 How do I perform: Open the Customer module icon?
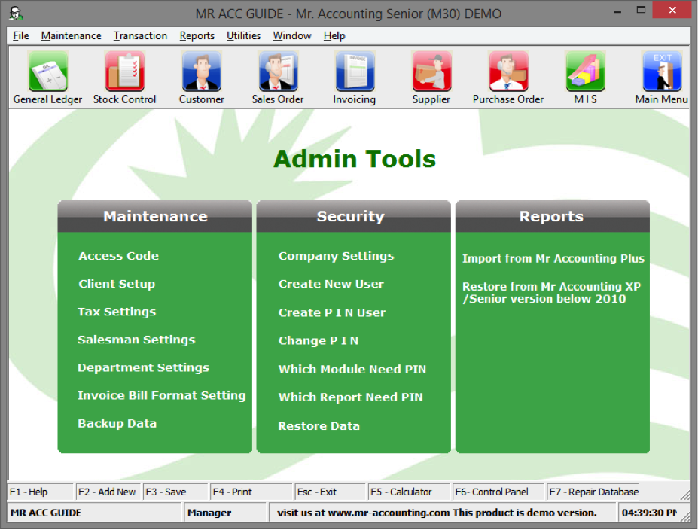click(x=202, y=72)
